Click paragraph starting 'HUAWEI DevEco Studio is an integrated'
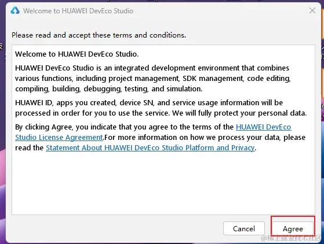 [153, 78]
